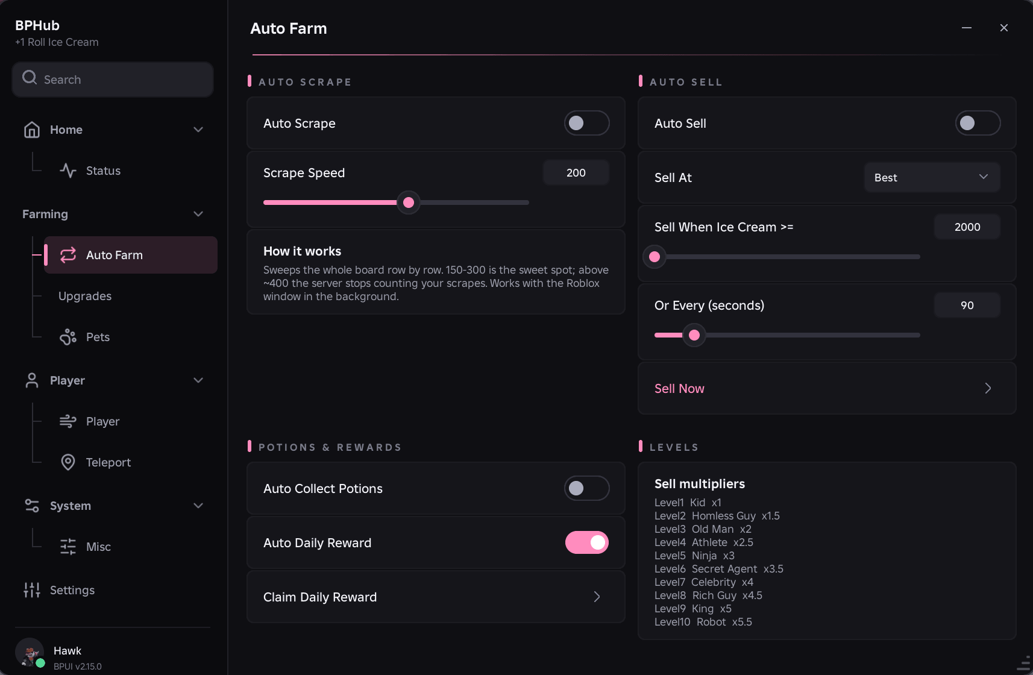The image size is (1033, 675).
Task: Click the Status pulse icon
Action: (x=68, y=171)
